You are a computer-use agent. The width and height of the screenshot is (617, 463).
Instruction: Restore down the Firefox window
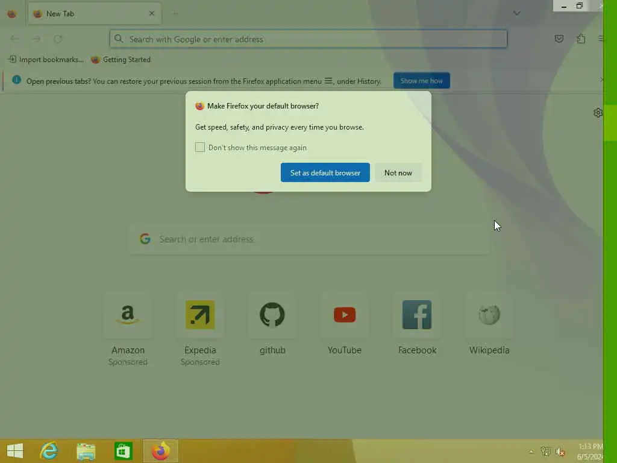point(580,6)
